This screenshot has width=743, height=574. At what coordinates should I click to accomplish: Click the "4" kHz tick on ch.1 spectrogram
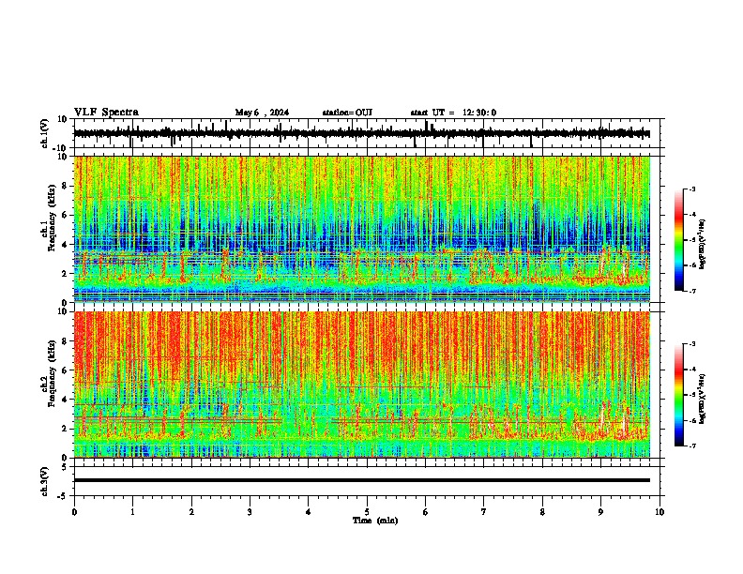(66, 245)
